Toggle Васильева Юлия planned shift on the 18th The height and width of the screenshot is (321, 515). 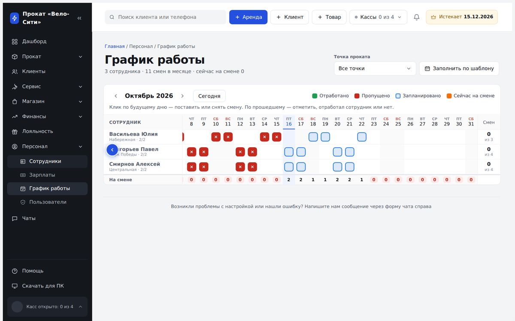coord(313,137)
